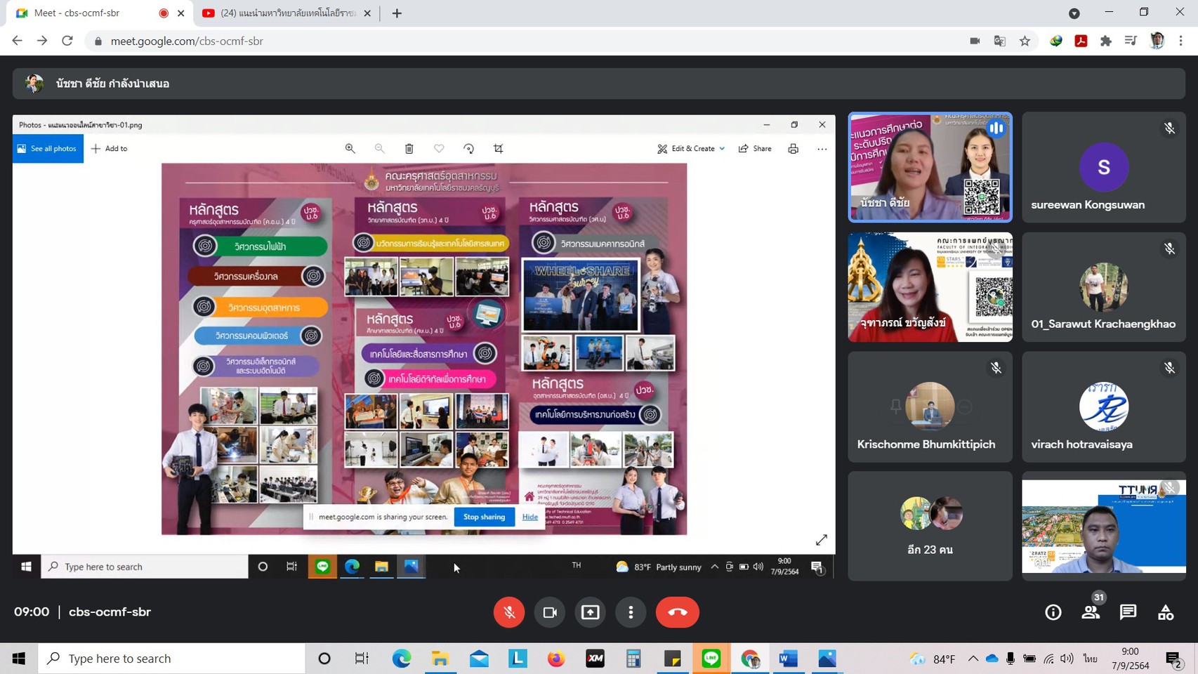Leave the call with hang-up button
The width and height of the screenshot is (1198, 674).
point(677,612)
